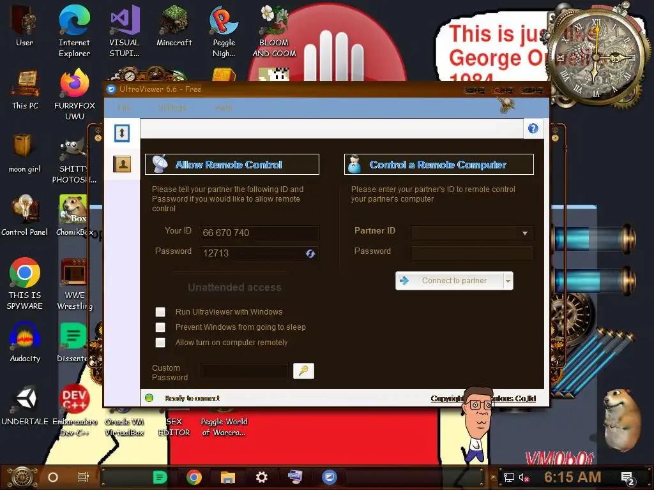Image resolution: width=654 pixels, height=490 pixels.
Task: Select the password value 12713
Action: (x=216, y=253)
